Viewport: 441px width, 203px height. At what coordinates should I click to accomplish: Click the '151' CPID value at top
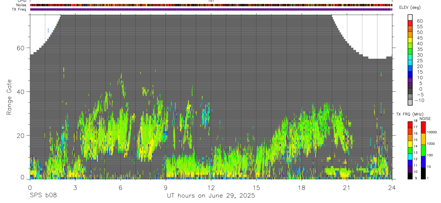click(211, 1)
